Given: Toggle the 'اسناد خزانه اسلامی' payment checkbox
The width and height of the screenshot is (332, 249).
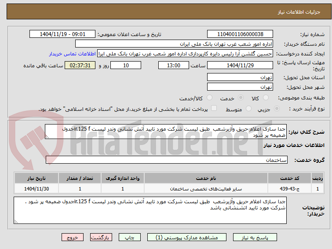Looking at the screenshot, I should (x=214, y=108).
